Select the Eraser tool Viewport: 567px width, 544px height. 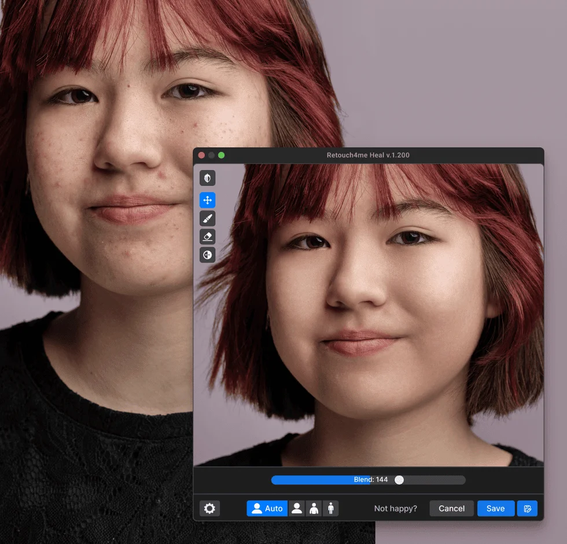click(x=208, y=236)
